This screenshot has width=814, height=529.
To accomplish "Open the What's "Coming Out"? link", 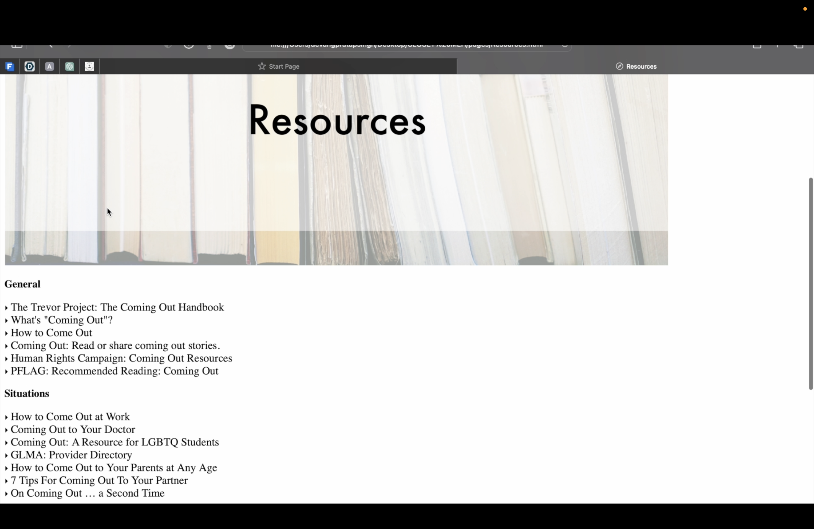I will [x=61, y=320].
